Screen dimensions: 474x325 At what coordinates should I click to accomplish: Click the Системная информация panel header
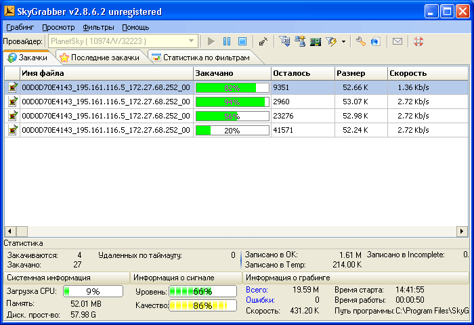click(x=66, y=278)
